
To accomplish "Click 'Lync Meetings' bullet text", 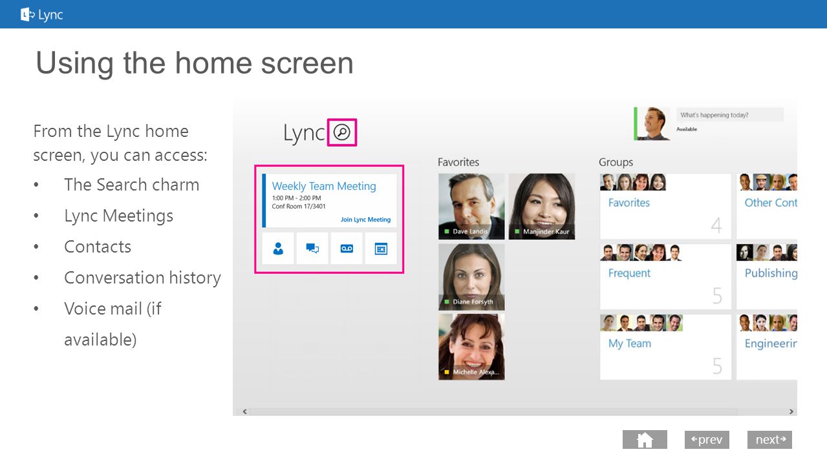I will pyautogui.click(x=119, y=216).
